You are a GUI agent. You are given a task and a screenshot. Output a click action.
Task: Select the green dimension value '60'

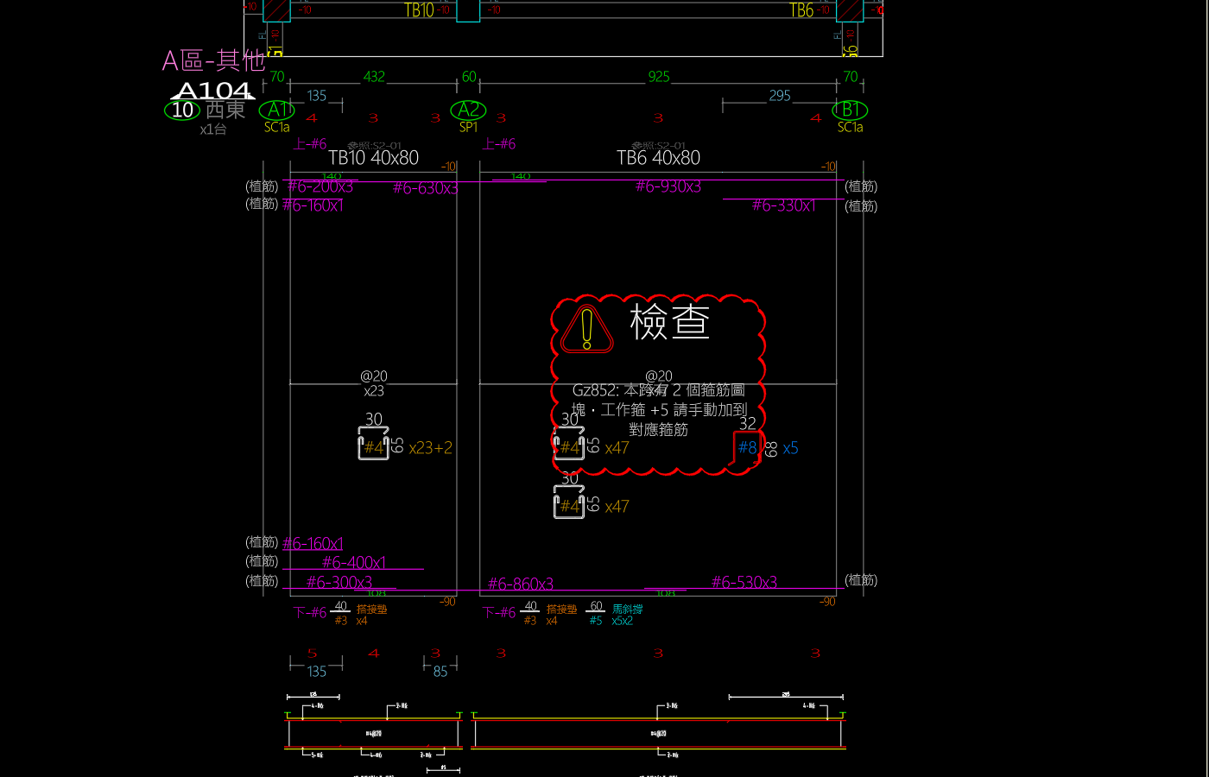point(469,77)
